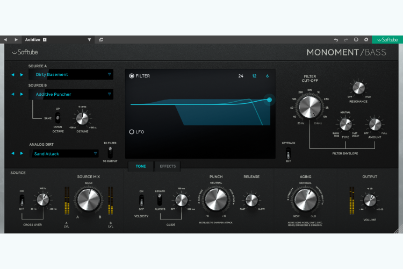Choose the 6 dB filter slope

click(x=267, y=76)
